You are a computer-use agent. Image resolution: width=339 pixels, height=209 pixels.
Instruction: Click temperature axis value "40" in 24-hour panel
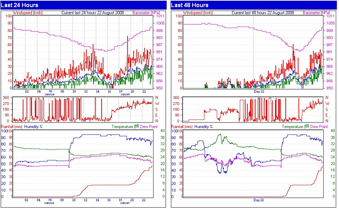pyautogui.click(x=162, y=131)
